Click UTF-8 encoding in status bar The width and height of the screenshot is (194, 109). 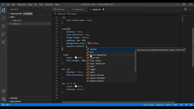pyautogui.click(x=169, y=105)
